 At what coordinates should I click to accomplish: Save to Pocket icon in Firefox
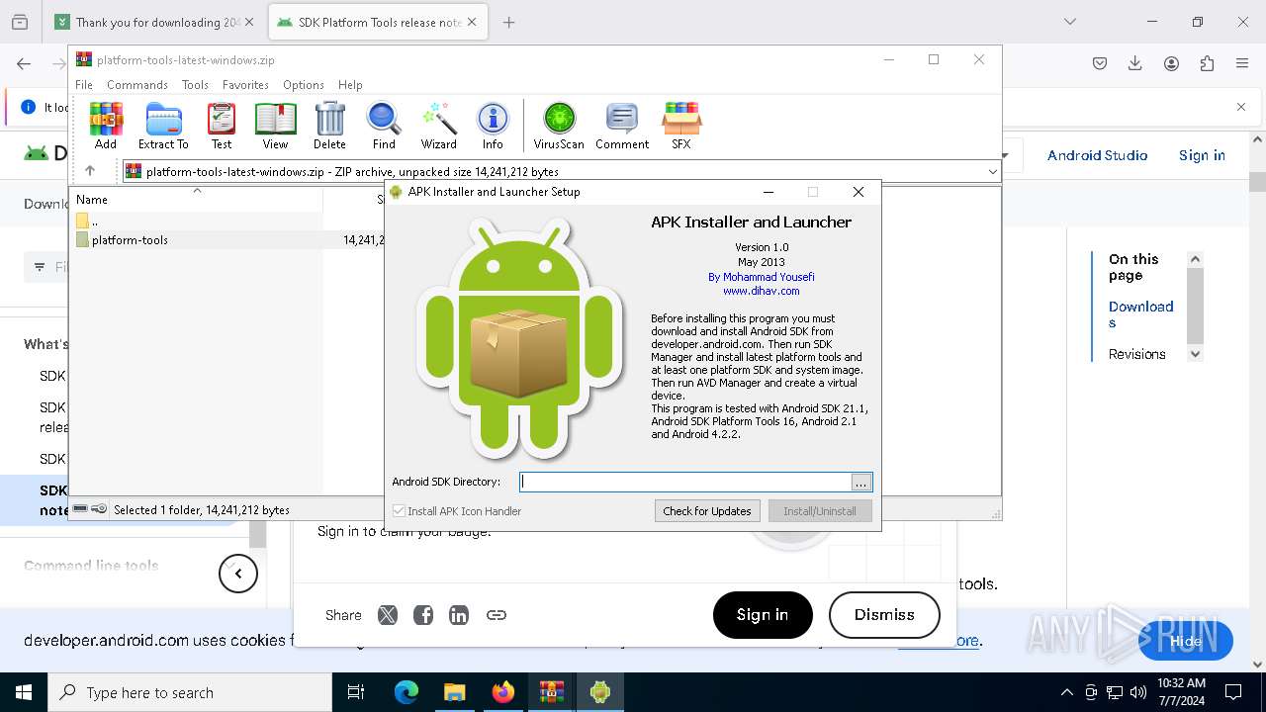tap(1100, 63)
